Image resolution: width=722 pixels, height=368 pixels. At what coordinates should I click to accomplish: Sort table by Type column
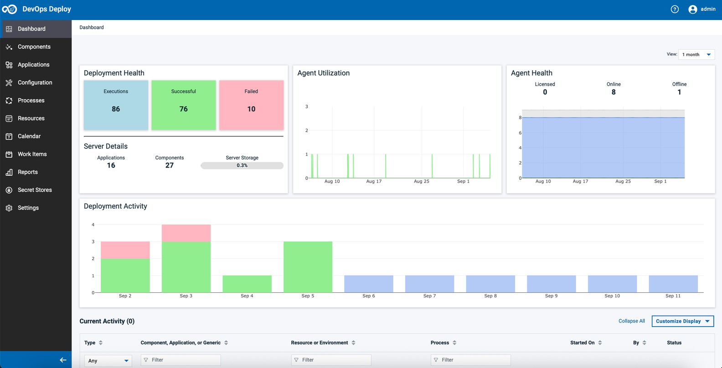click(101, 343)
